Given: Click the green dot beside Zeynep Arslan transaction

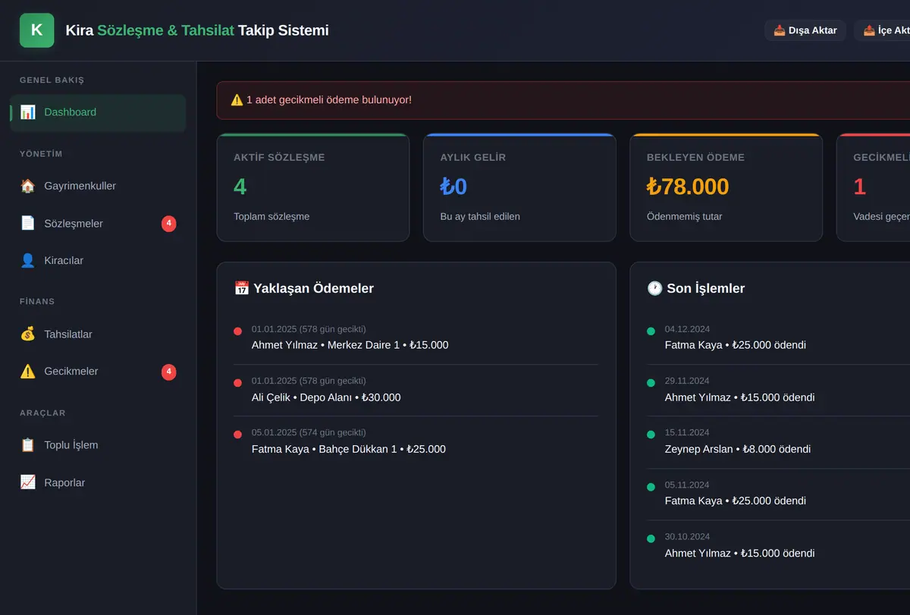Looking at the screenshot, I should click(651, 435).
